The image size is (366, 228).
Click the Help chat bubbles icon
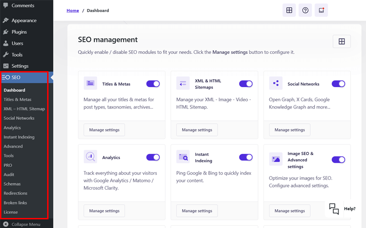tap(334, 209)
